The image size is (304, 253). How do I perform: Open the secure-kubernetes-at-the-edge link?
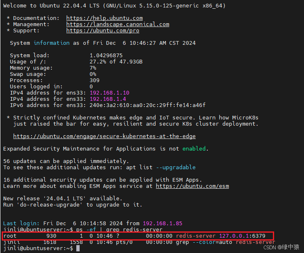[x=105, y=136]
